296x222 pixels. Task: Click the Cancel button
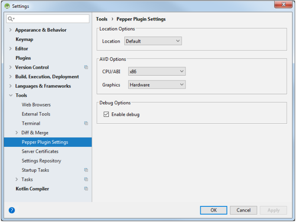243,210
